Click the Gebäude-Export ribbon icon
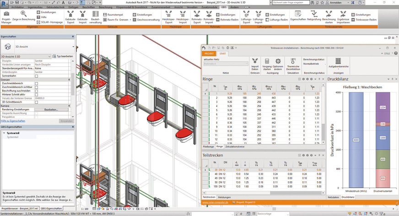The width and height of the screenshot is (399, 216). tap(70, 17)
